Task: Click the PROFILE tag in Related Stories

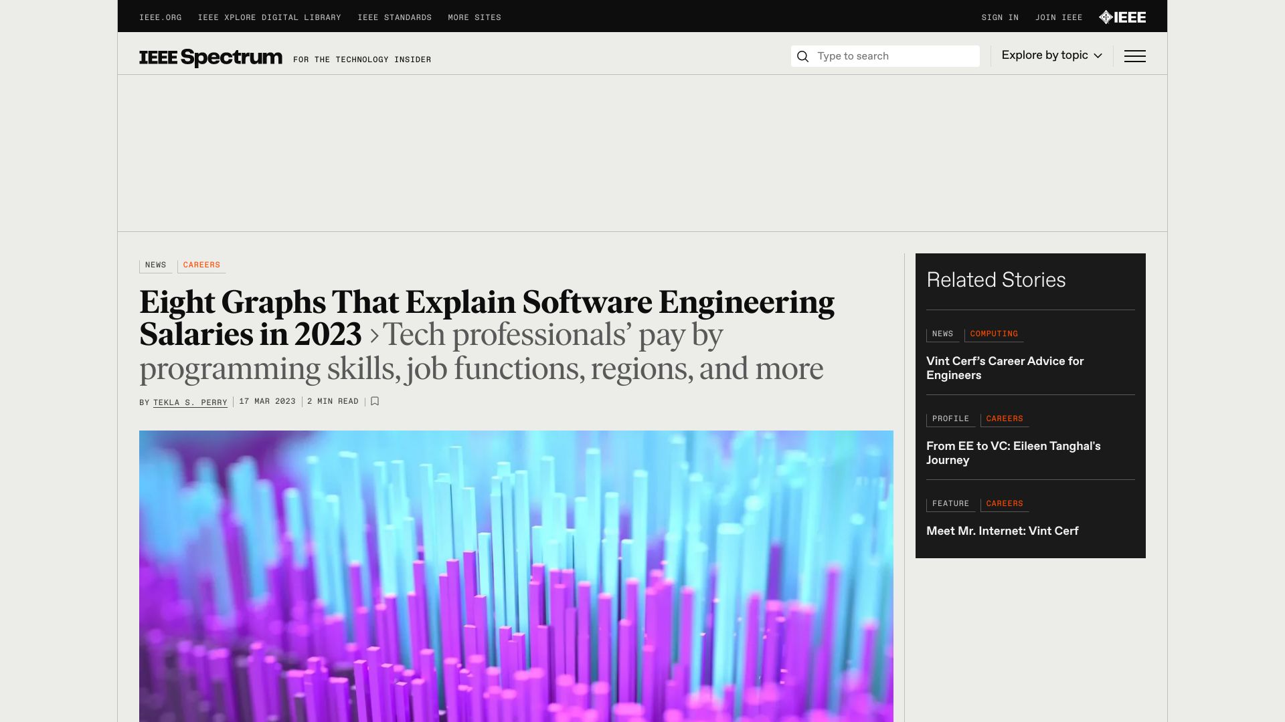Action: point(950,419)
